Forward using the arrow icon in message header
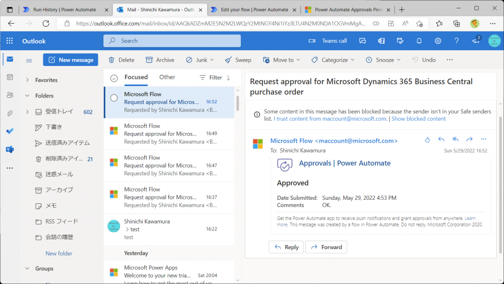The height and width of the screenshot is (284, 504). click(x=470, y=139)
